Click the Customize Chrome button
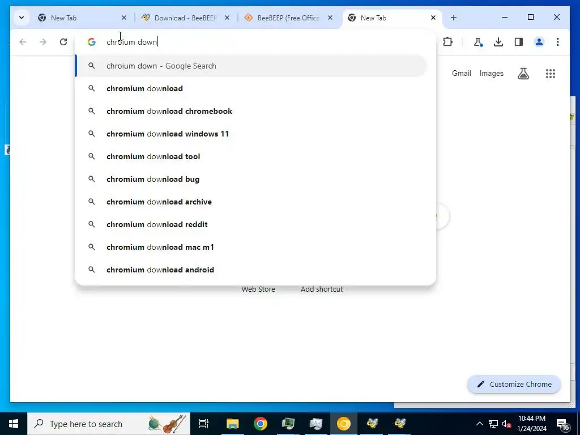Screen dimensions: 580x435 (514, 385)
